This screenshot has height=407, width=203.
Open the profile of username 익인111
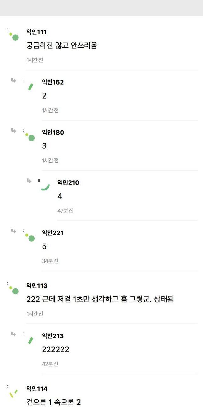pos(36,32)
